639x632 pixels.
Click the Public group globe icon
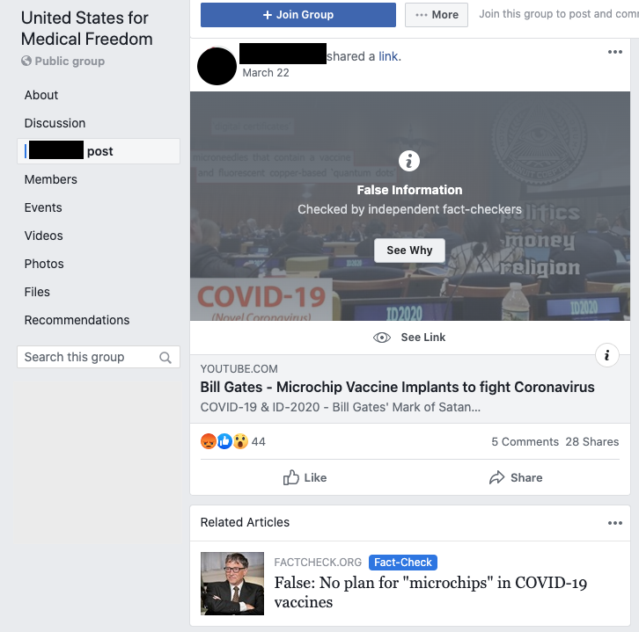pos(26,61)
